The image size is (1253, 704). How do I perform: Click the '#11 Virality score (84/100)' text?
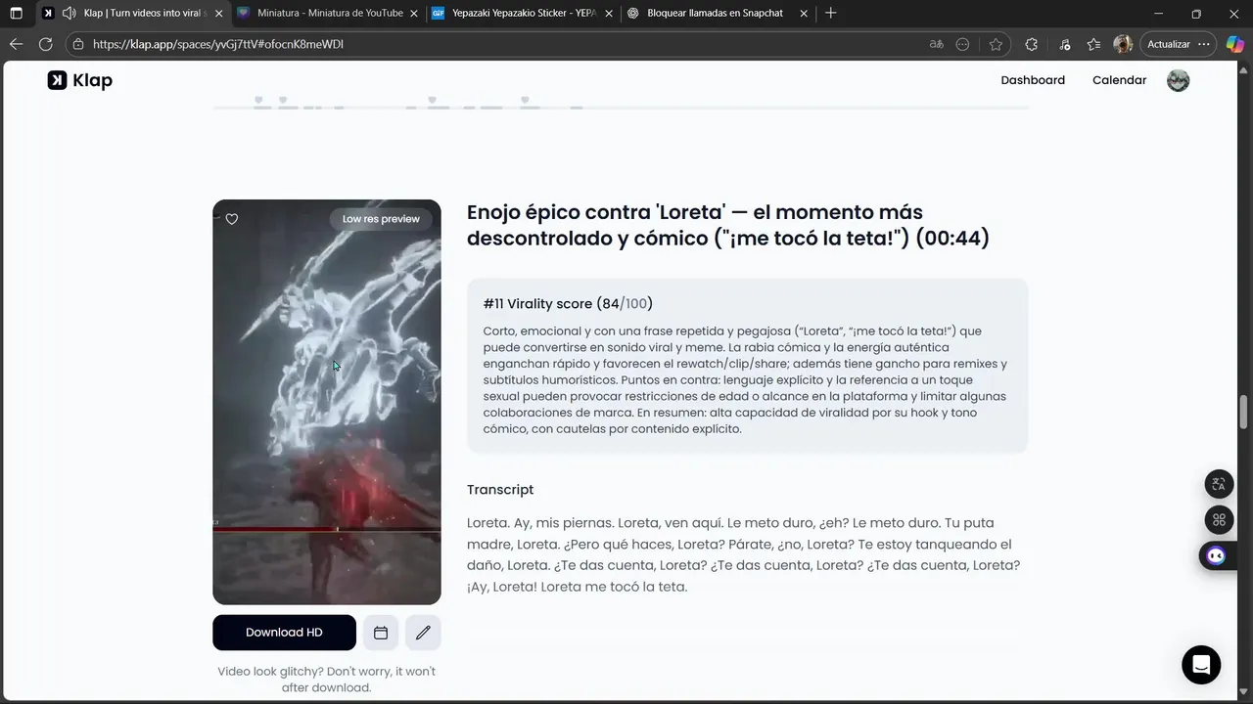click(x=568, y=304)
